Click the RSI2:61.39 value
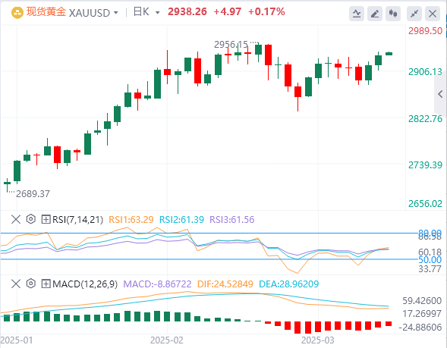The image size is (447, 348). tap(181, 220)
